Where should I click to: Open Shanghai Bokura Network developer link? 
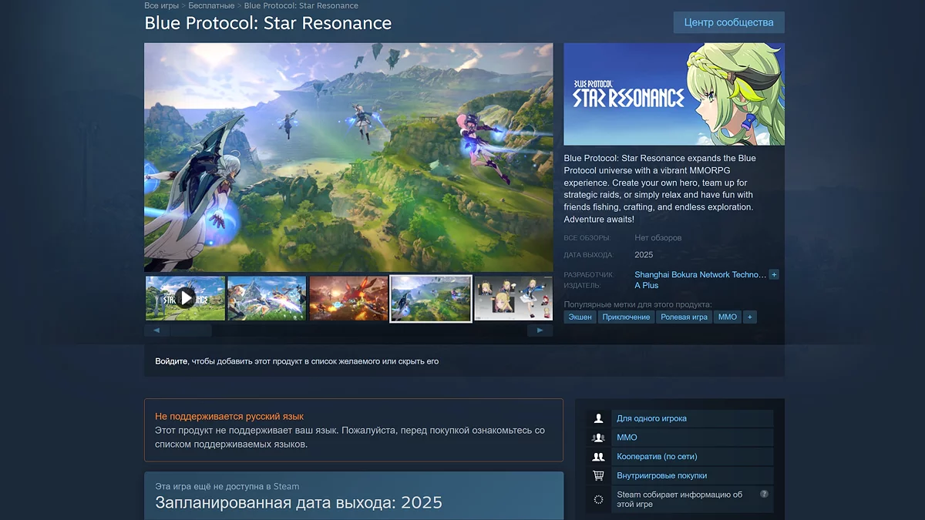pyautogui.click(x=700, y=274)
